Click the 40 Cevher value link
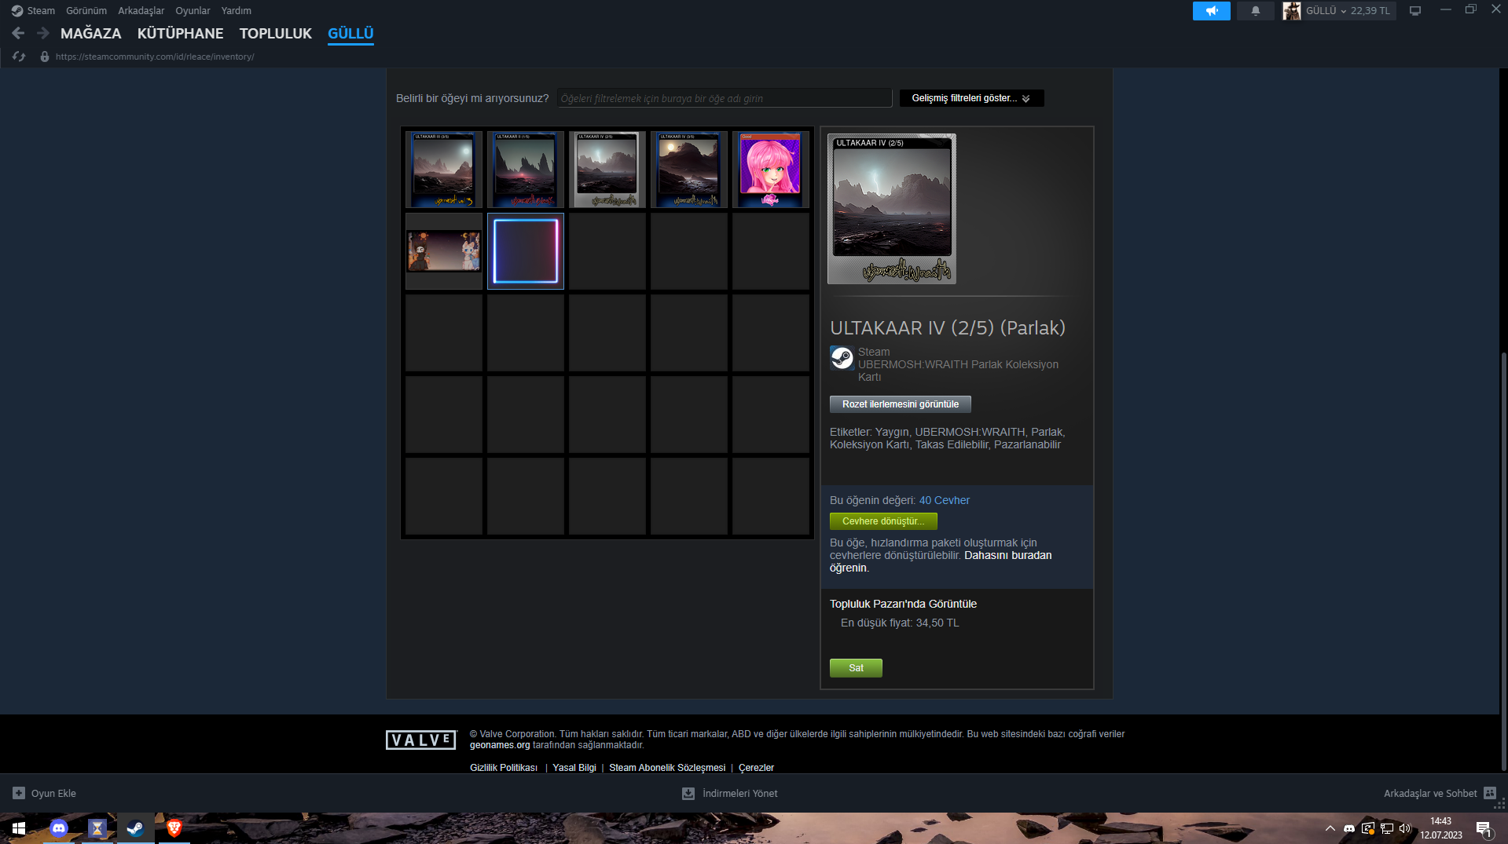The height and width of the screenshot is (844, 1508). (x=945, y=500)
